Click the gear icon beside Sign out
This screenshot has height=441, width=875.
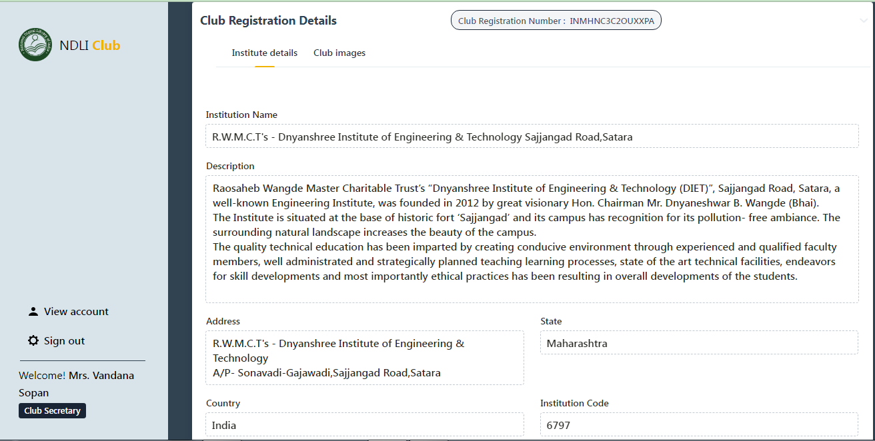(33, 341)
